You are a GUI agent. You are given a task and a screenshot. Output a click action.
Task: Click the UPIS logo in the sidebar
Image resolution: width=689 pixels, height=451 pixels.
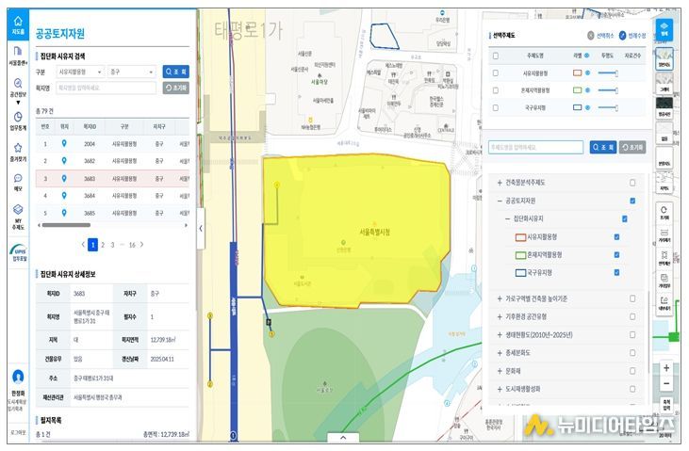tap(17, 251)
